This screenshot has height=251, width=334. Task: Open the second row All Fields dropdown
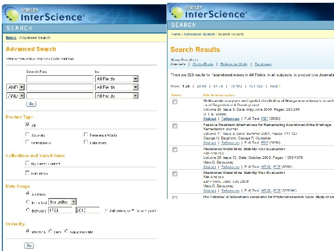(117, 87)
